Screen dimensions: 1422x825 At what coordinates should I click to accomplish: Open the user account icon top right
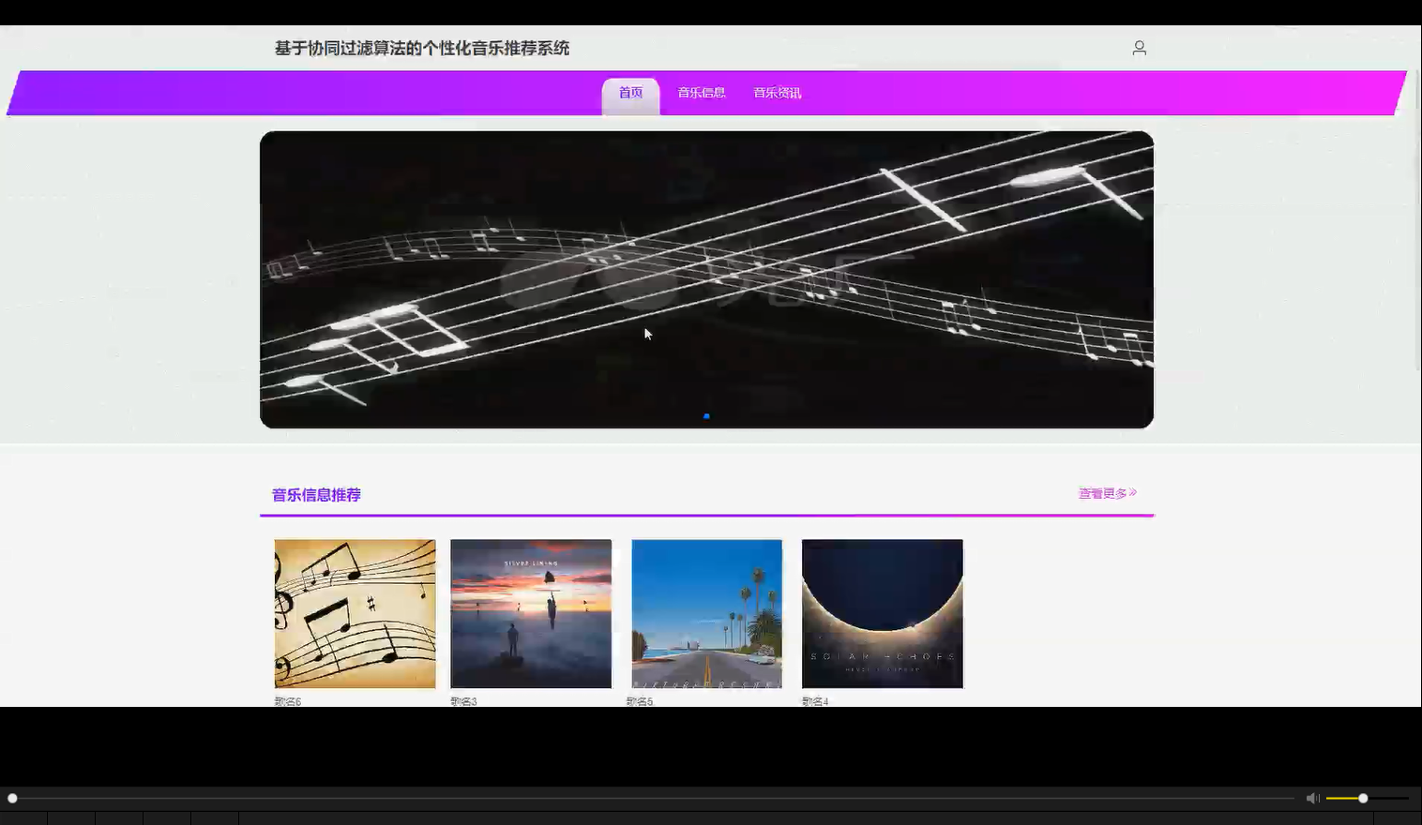tap(1138, 47)
